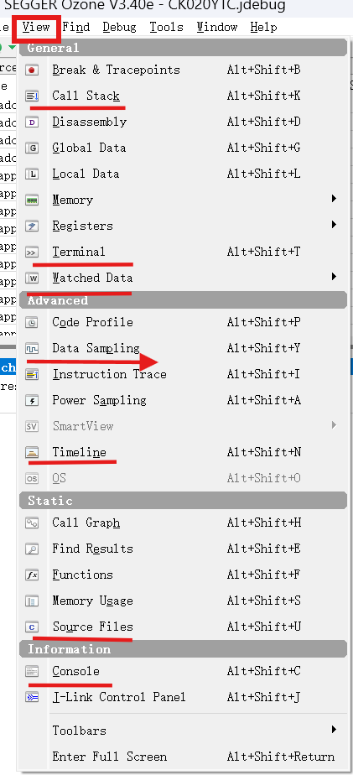353x775 pixels.
Task: Click the Local Data icon
Action: point(32,174)
